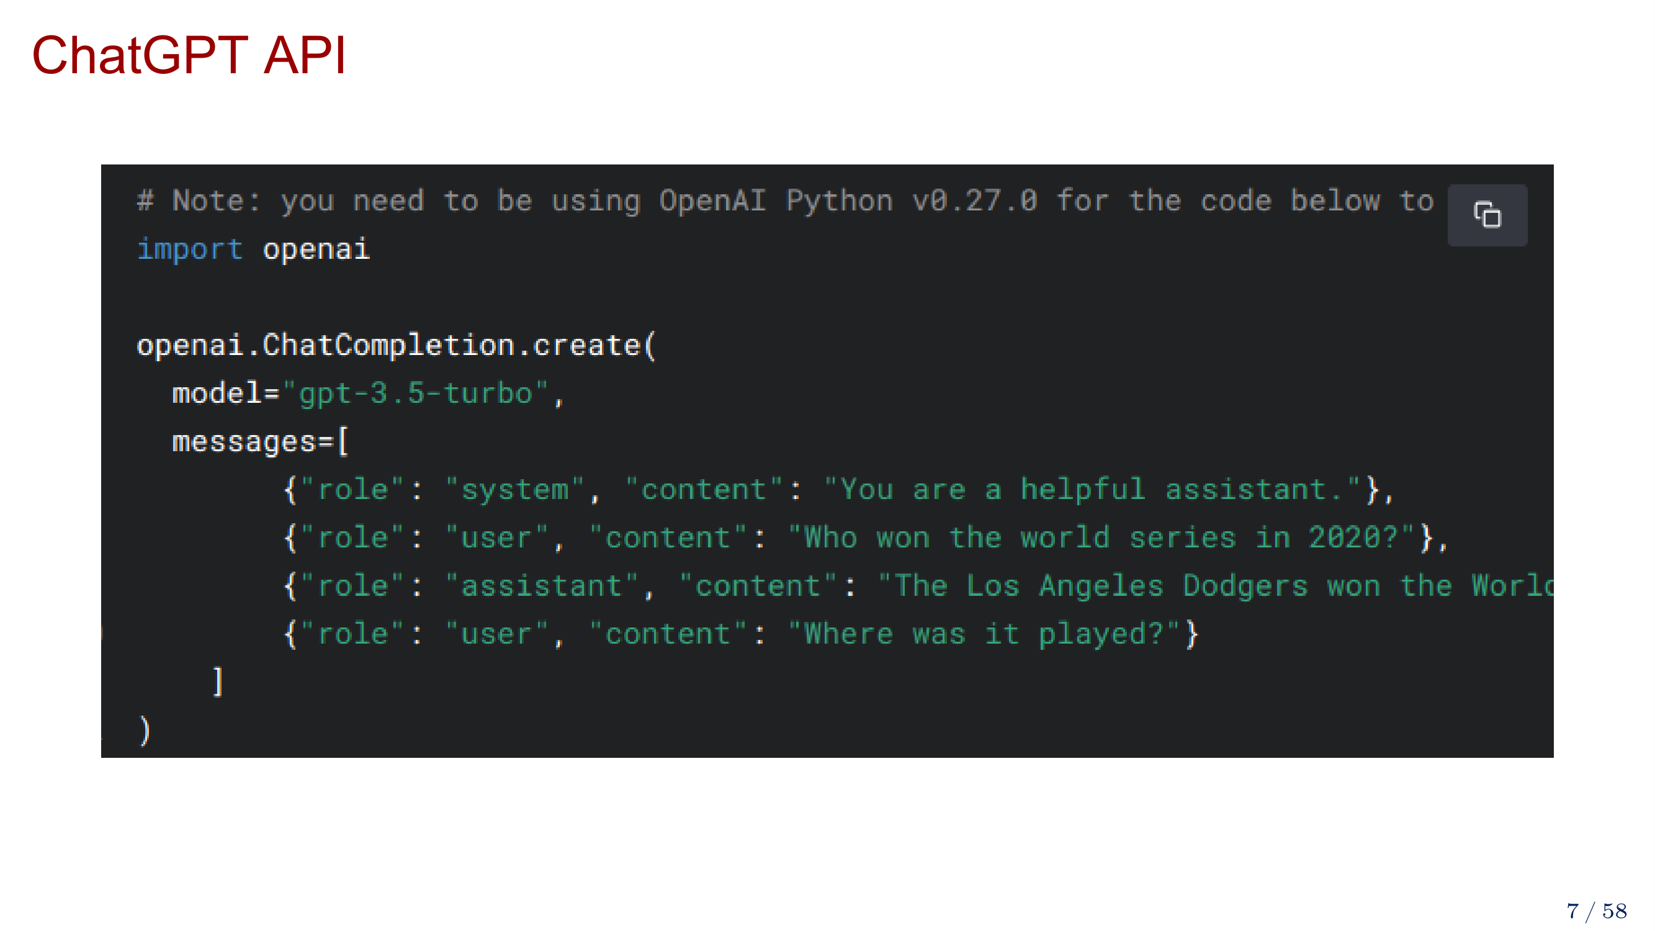Click the copy code icon
This screenshot has height=931, width=1655.
tap(1487, 215)
